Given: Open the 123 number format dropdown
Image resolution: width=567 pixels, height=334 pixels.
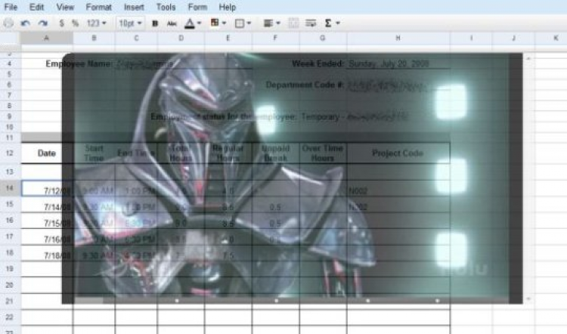Looking at the screenshot, I should [96, 23].
